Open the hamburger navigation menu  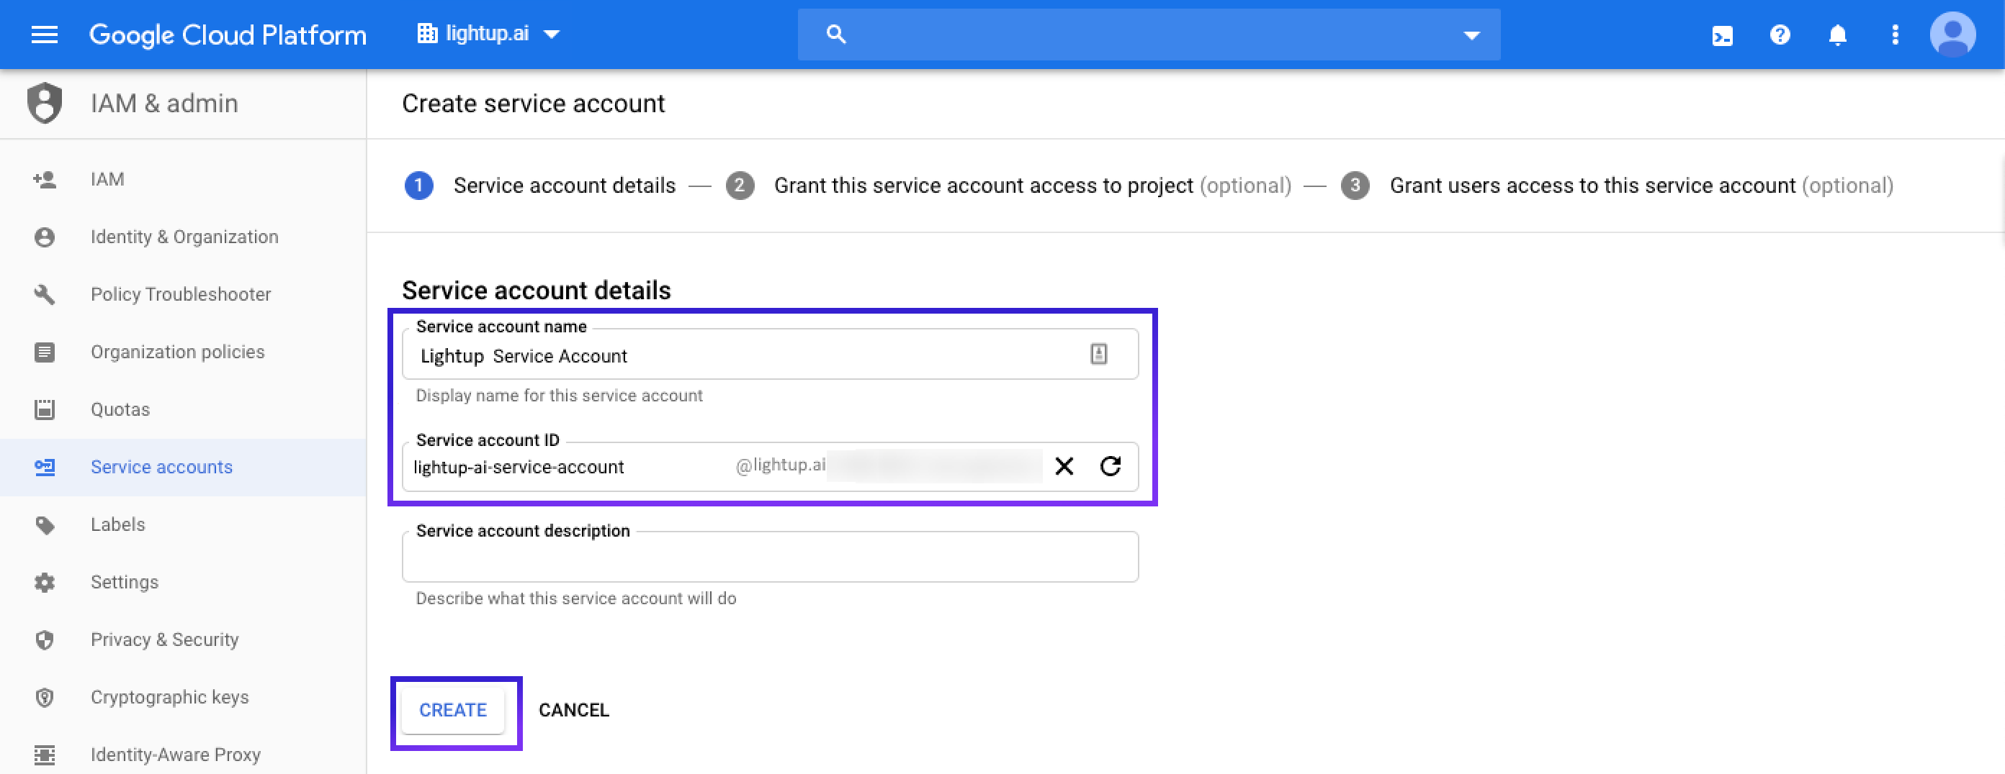(x=45, y=35)
